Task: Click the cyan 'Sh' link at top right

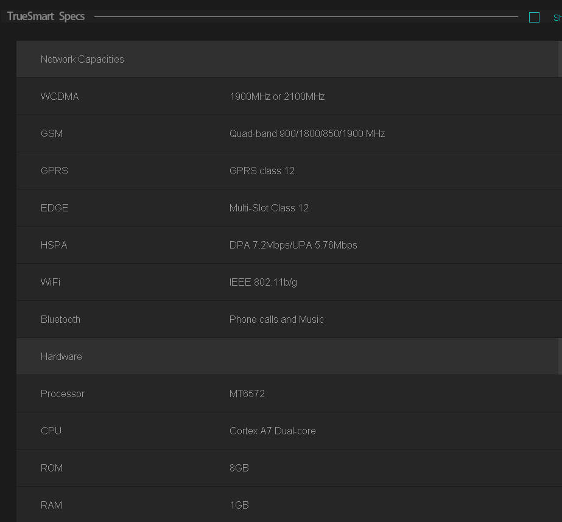Action: tap(557, 18)
